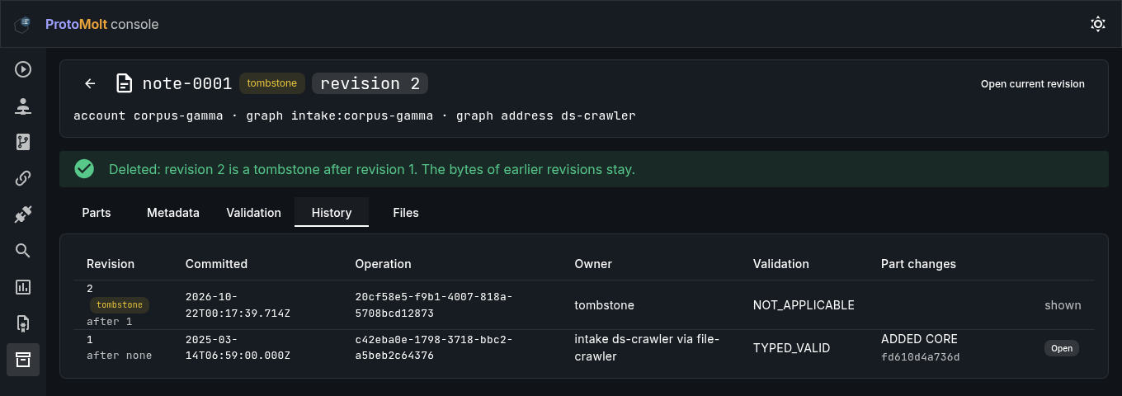Open the accounts person sidebar icon
The image size is (1122, 396).
pyautogui.click(x=23, y=106)
